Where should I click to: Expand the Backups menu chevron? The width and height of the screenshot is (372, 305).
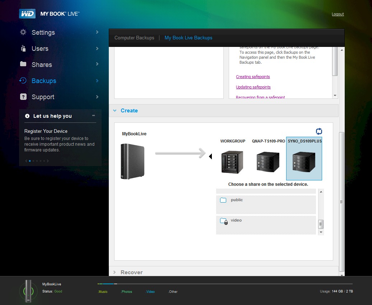[97, 81]
